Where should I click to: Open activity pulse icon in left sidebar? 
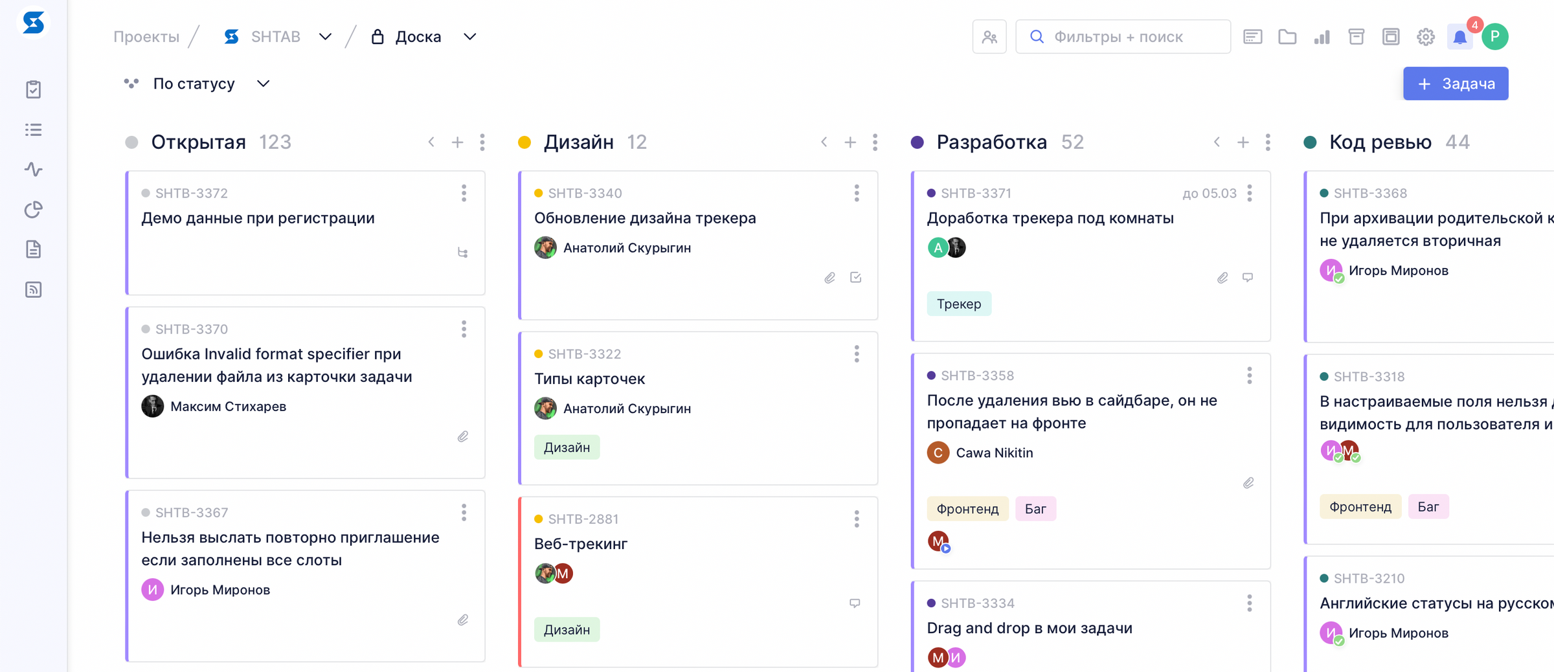click(34, 170)
